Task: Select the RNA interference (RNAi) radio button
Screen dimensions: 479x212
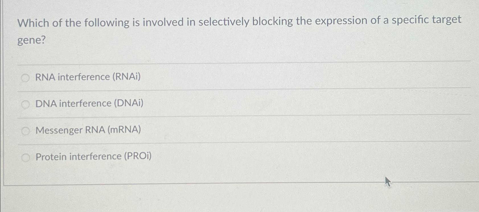Action: [26, 77]
